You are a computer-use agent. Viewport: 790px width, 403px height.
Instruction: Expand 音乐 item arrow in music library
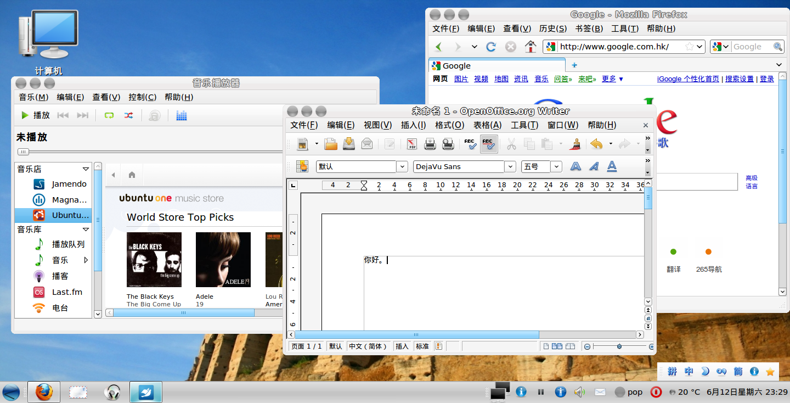tap(86, 260)
